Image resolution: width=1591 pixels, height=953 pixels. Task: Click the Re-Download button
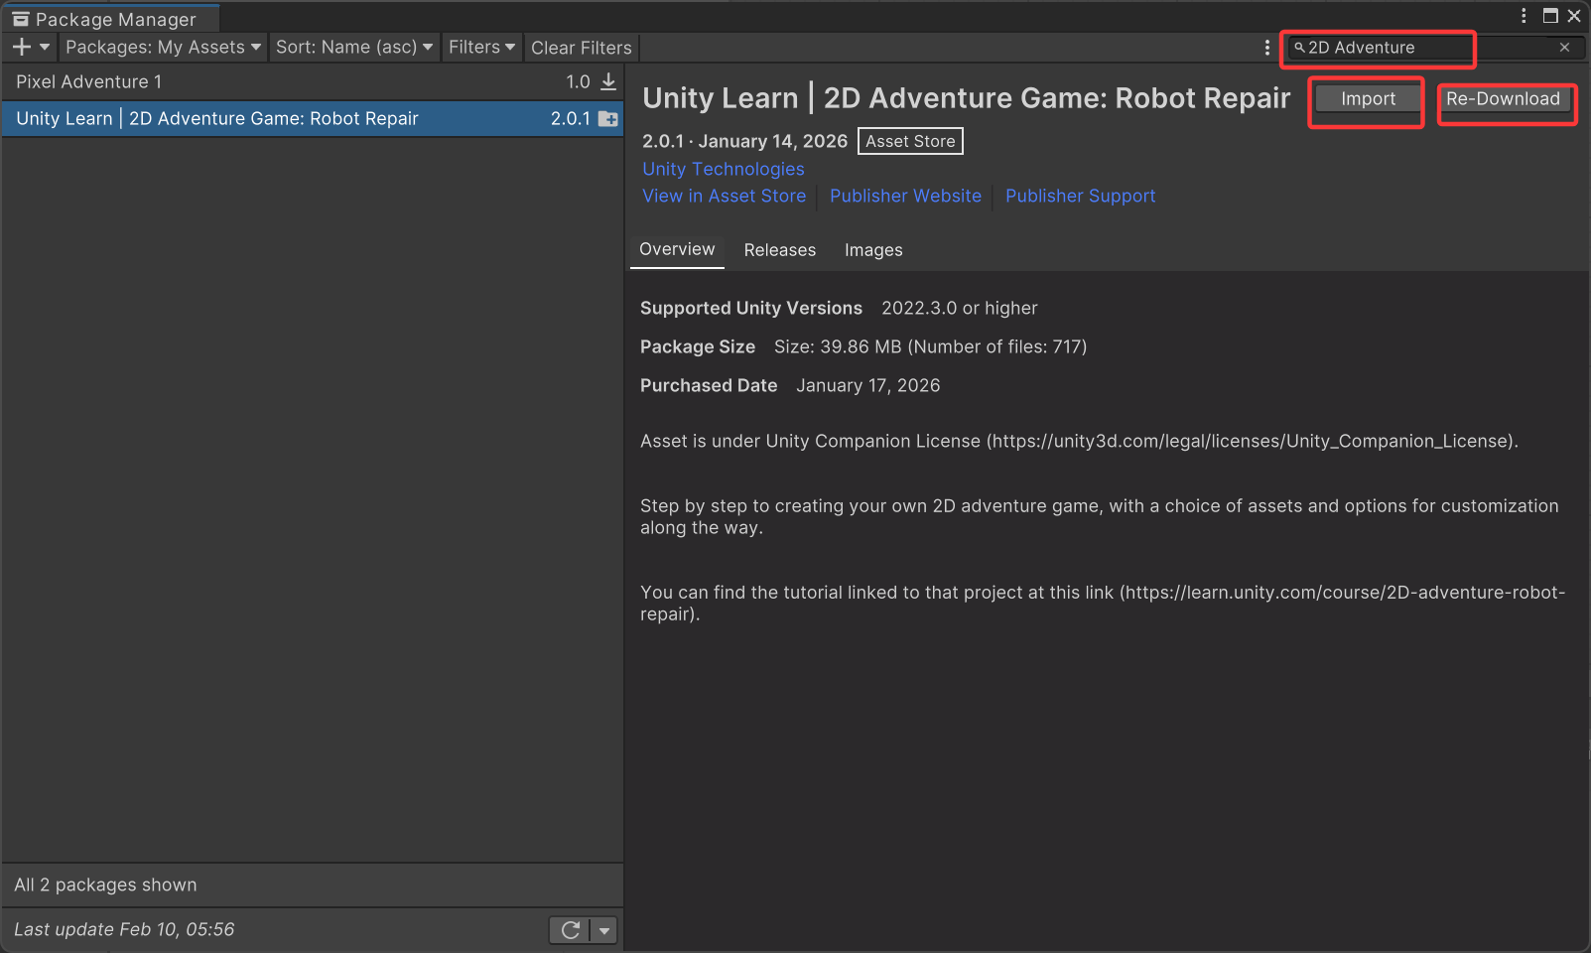1503,98
